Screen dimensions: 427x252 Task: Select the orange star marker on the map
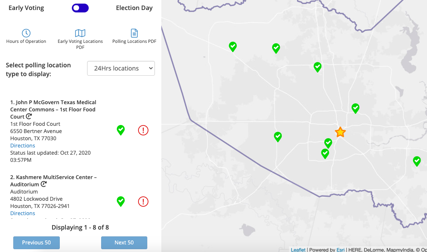click(340, 132)
